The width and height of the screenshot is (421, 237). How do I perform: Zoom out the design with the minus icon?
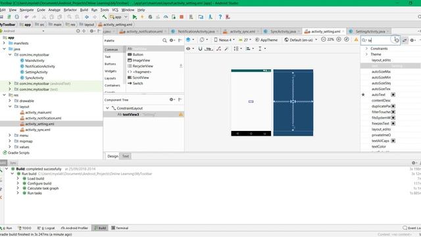coord(323,39)
